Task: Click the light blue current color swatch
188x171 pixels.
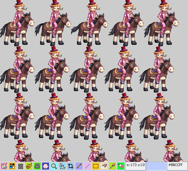Action: click(x=156, y=166)
